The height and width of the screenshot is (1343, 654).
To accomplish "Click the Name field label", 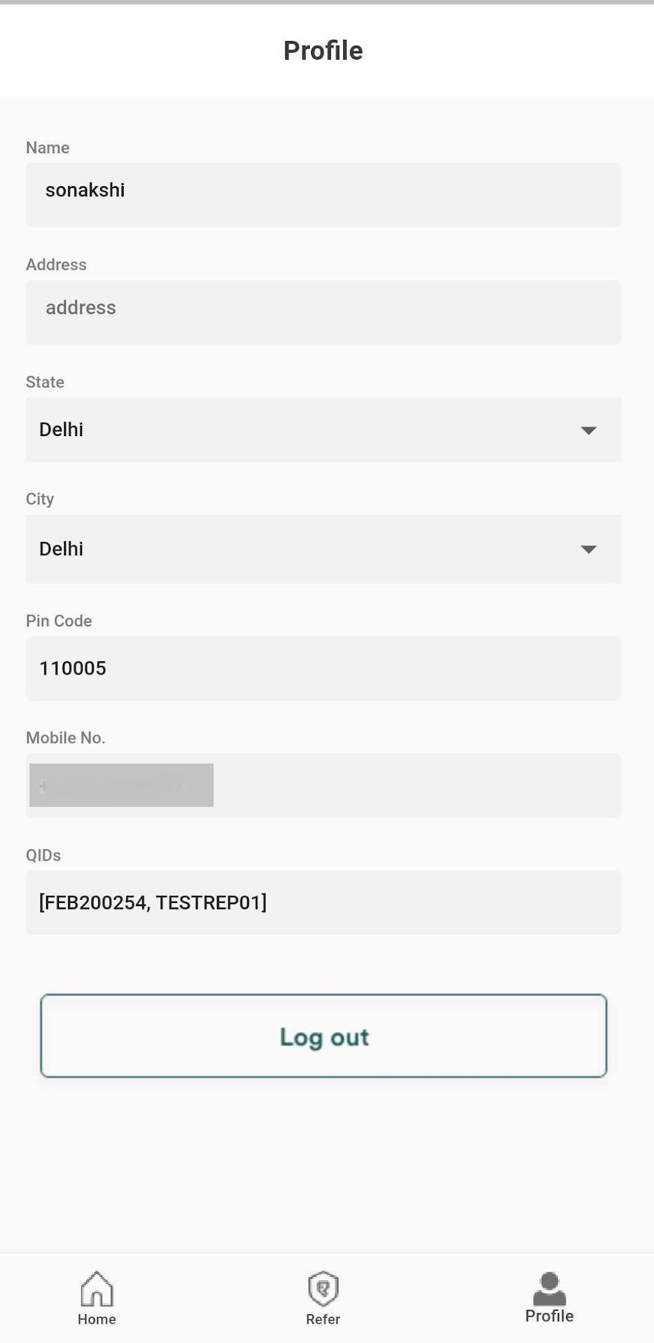I will (47, 148).
